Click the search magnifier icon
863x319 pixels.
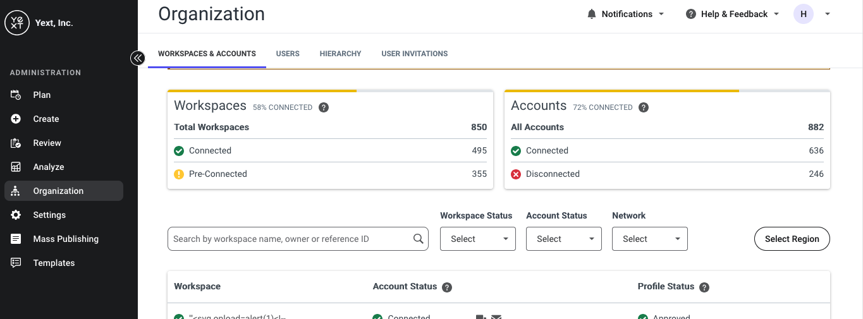(418, 239)
